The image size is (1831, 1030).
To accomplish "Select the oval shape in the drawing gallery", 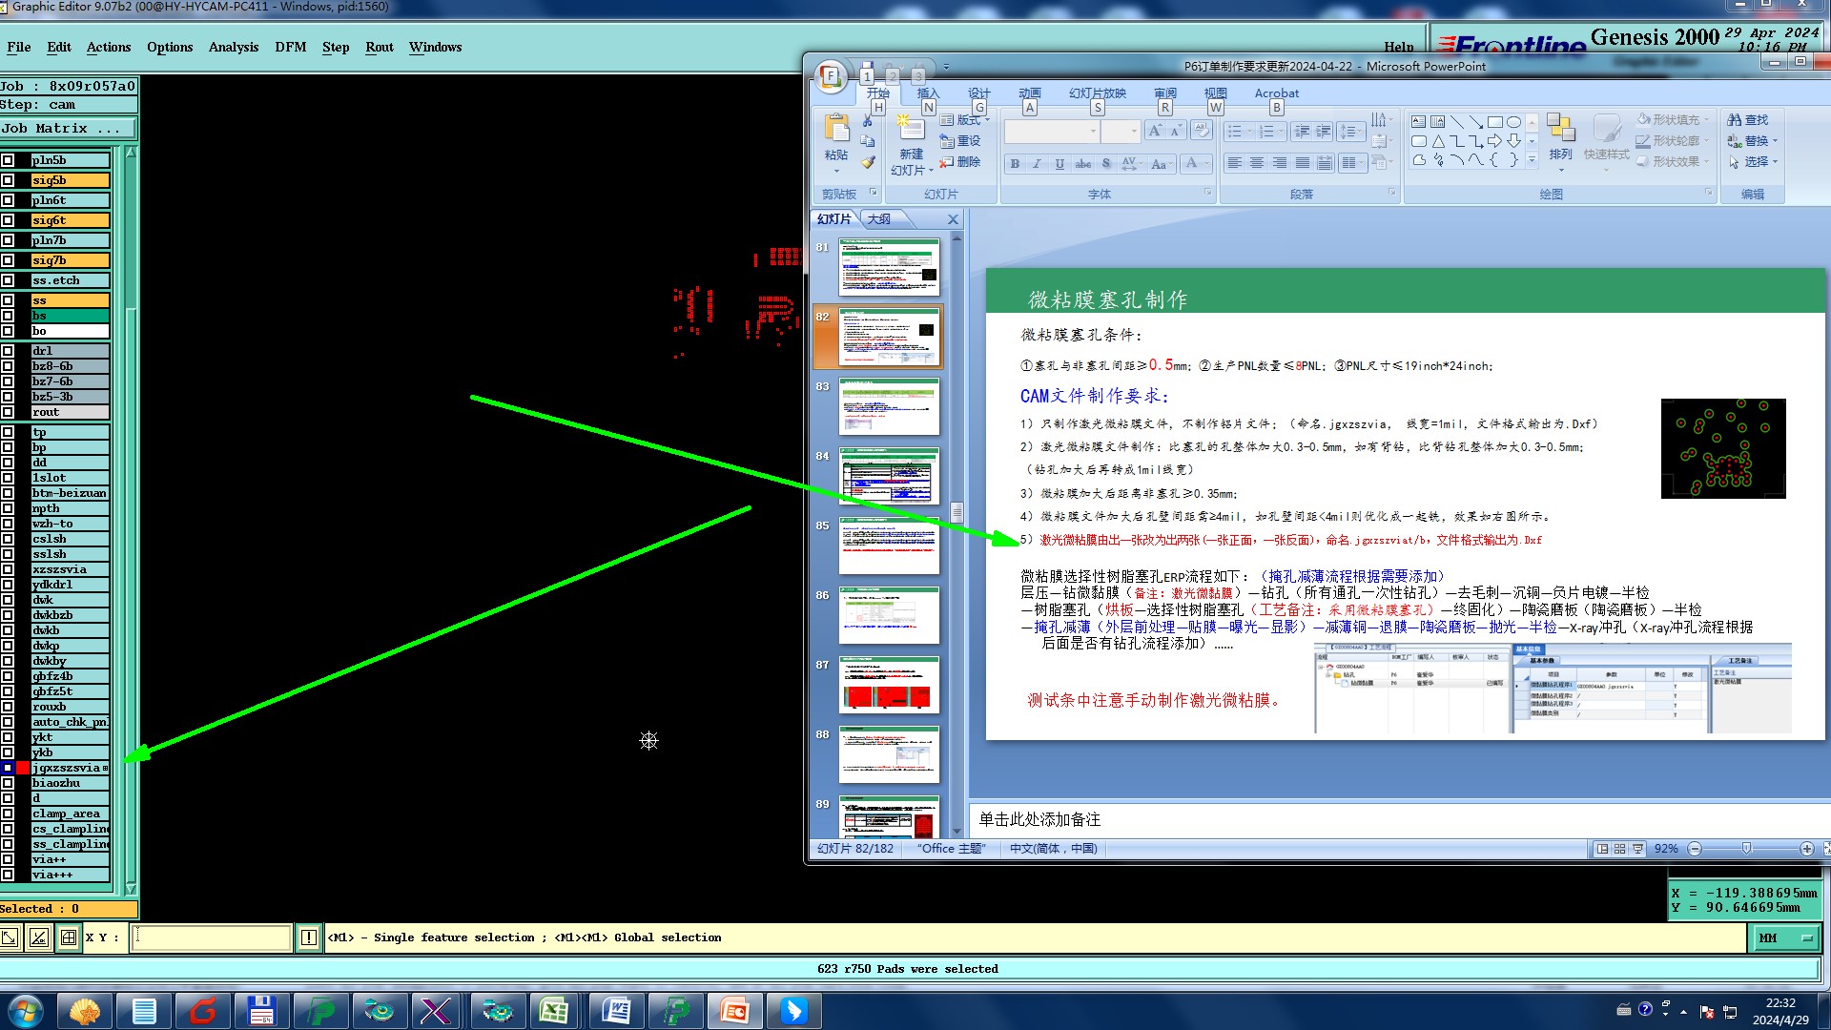I will pos(1513,122).
